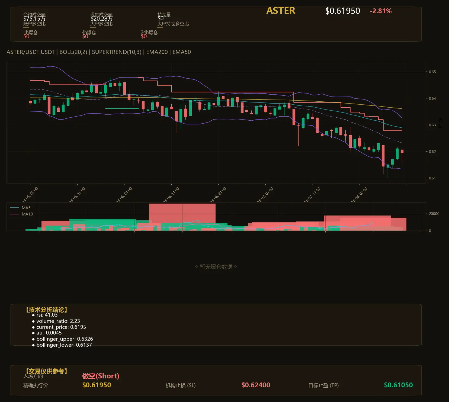
Task: Click the $20.28万 spot volume value
Action: point(101,19)
